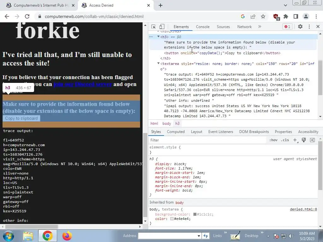Open the Windows Start menu
Image resolution: width=323 pixels, height=242 pixels.
point(9,236)
